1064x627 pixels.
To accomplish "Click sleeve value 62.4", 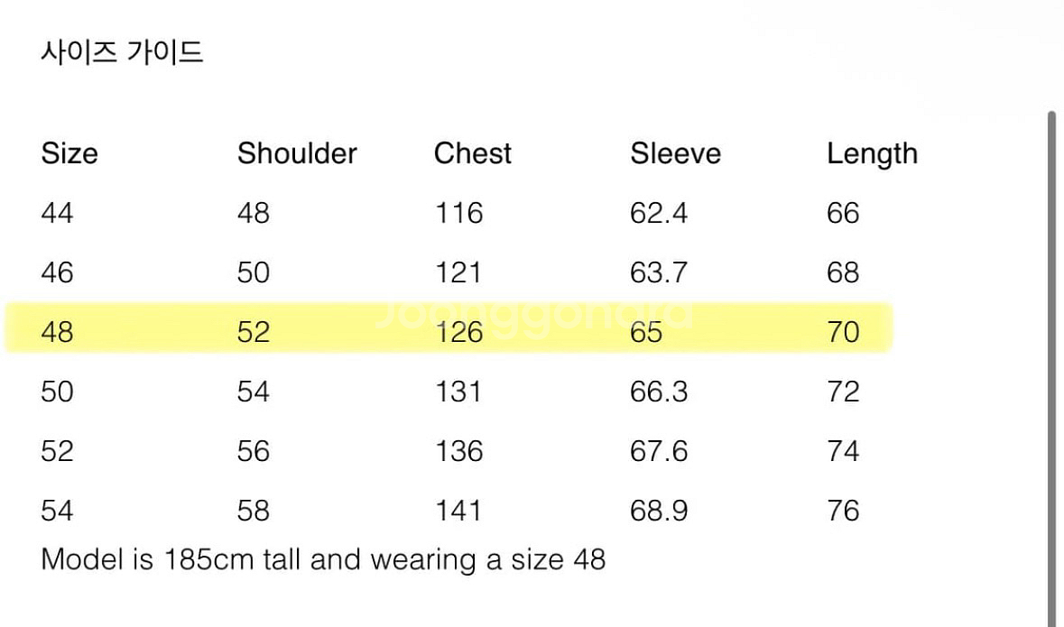I will [659, 213].
